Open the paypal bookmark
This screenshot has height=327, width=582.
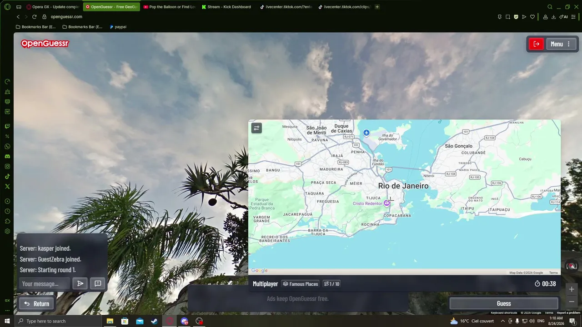118,27
